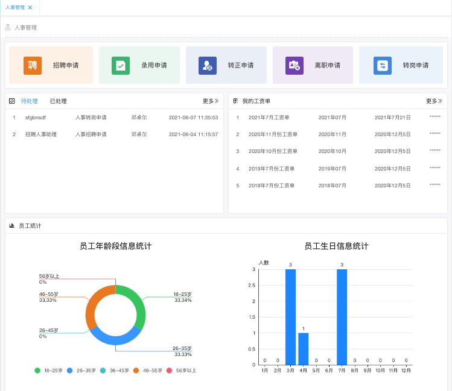Reveal hidden amount for 2020年10月份工资单
The height and width of the screenshot is (391, 452).
(x=435, y=151)
